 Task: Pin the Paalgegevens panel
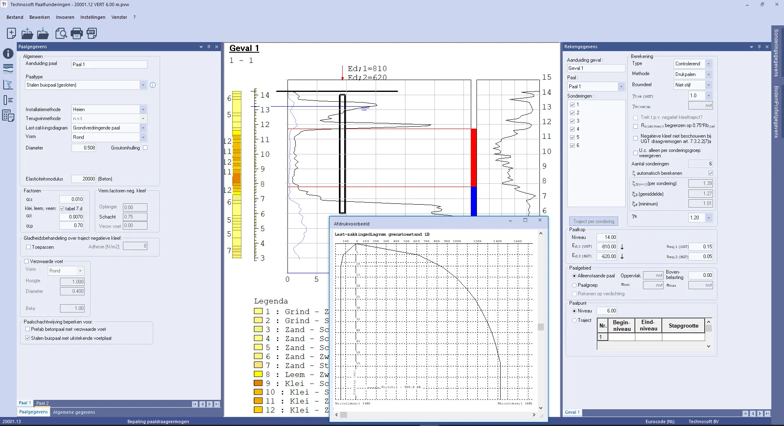coord(209,47)
